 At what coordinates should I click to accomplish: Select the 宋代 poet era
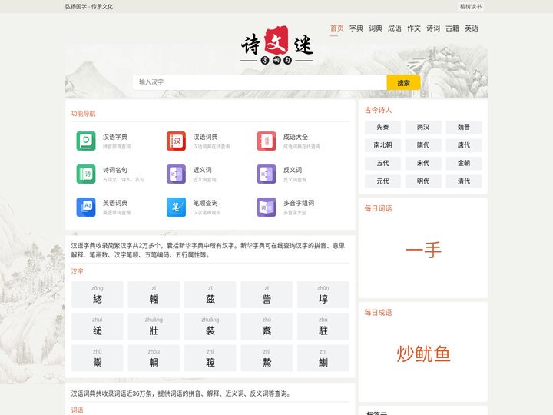tap(423, 163)
